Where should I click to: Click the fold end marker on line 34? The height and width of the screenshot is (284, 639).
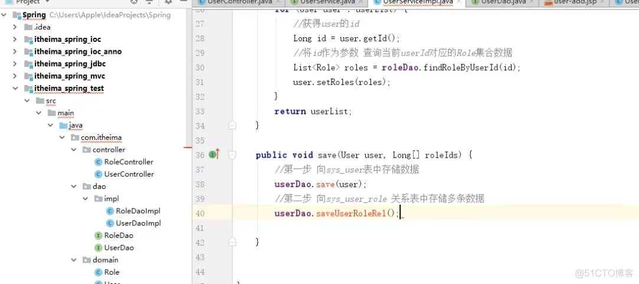click(x=232, y=126)
